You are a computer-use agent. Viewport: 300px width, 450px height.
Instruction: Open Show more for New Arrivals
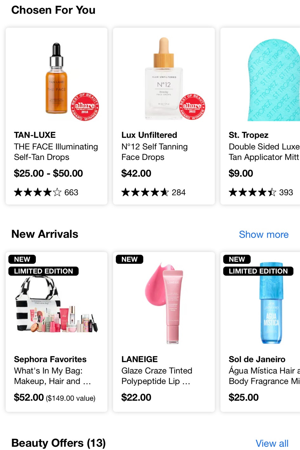264,234
